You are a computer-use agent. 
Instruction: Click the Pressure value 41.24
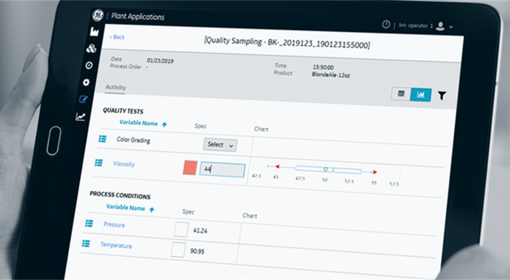coord(200,230)
